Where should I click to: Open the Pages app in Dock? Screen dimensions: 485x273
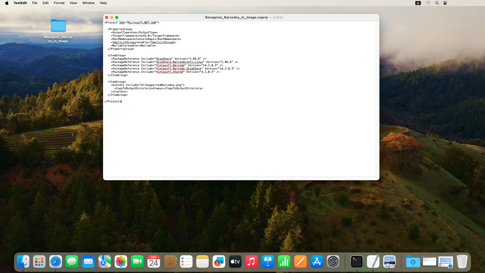(300, 262)
